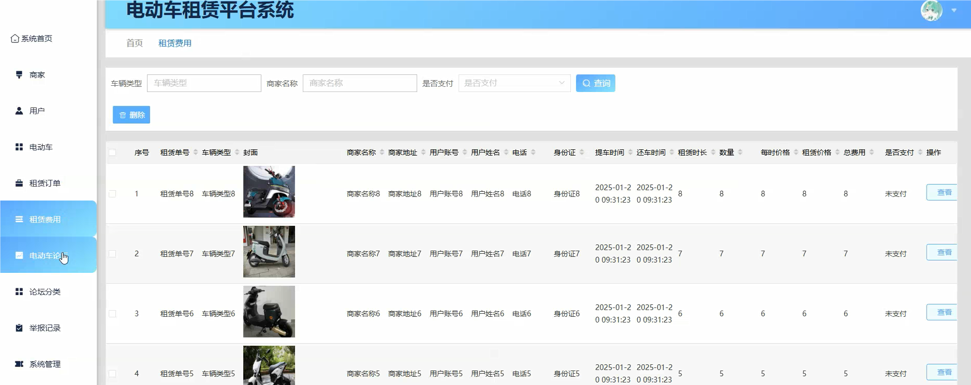
Task: Click the 身份证6 cell
Action: 567,314
